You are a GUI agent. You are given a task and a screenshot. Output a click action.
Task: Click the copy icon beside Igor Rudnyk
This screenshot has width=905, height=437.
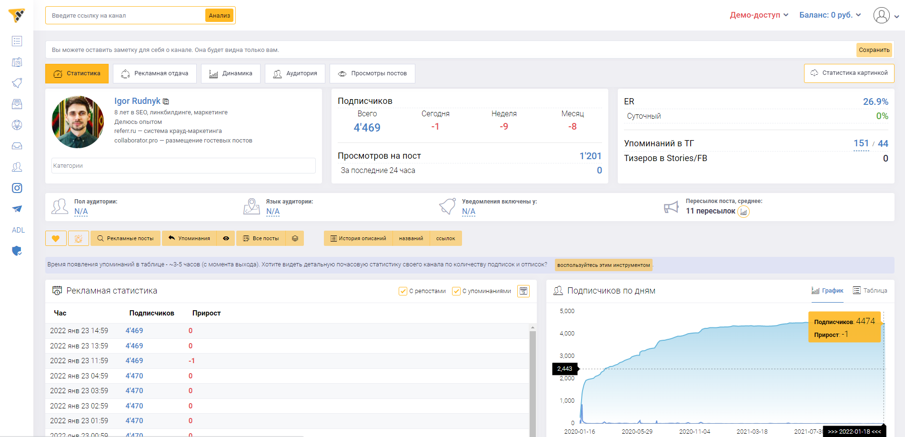166,102
